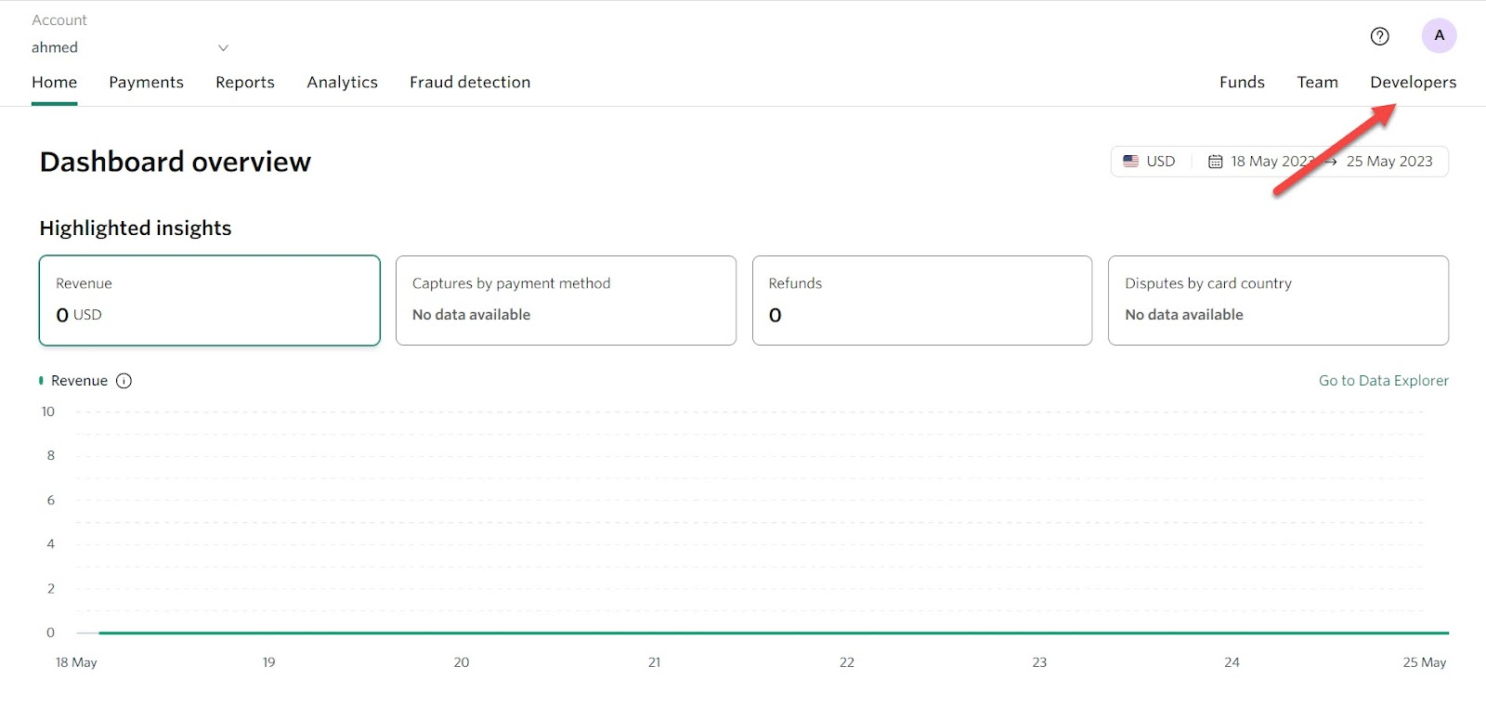Follow the Go to Data Explorer link
The image size is (1486, 706).
(x=1383, y=381)
